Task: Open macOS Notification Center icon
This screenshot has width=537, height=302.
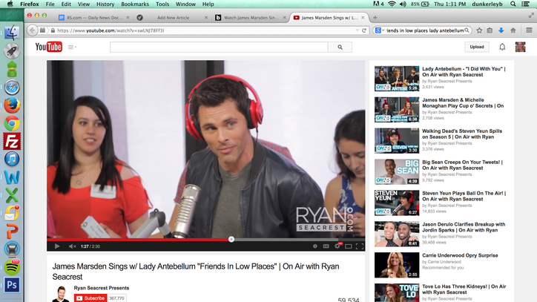Action: (x=526, y=4)
